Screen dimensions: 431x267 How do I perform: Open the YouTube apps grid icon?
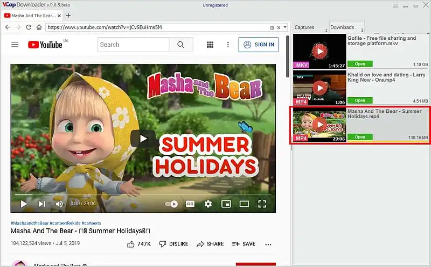pyautogui.click(x=210, y=45)
